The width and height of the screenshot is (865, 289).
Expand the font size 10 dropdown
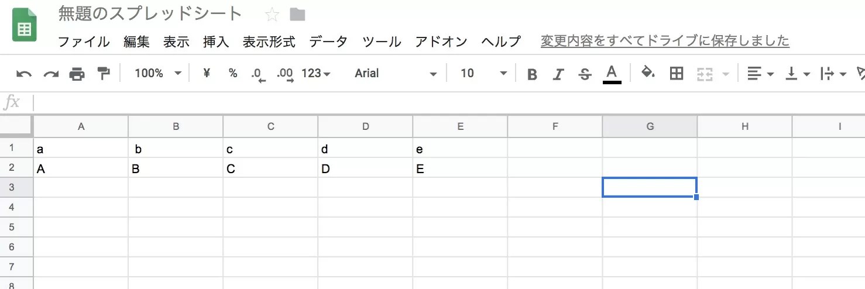483,73
